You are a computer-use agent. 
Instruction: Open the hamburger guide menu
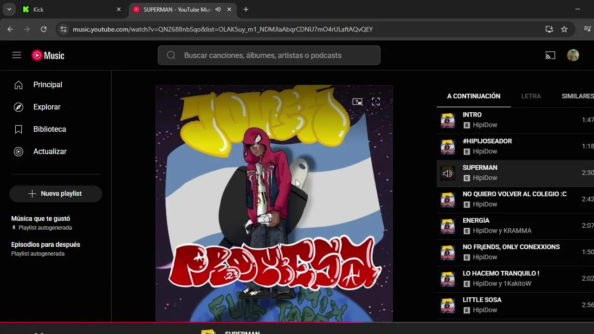17,55
